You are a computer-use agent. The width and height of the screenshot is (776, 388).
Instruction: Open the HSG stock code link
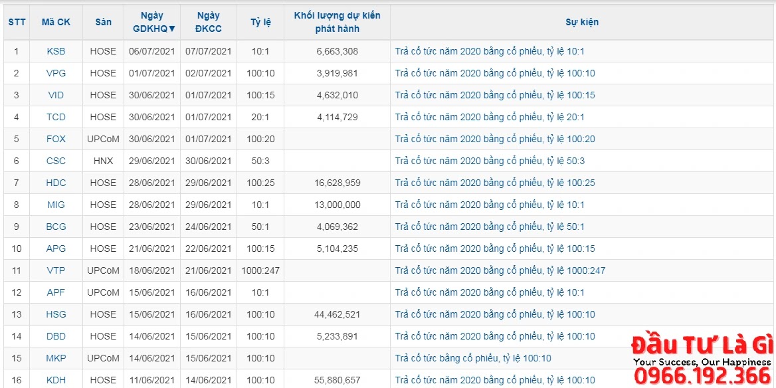tap(56, 314)
